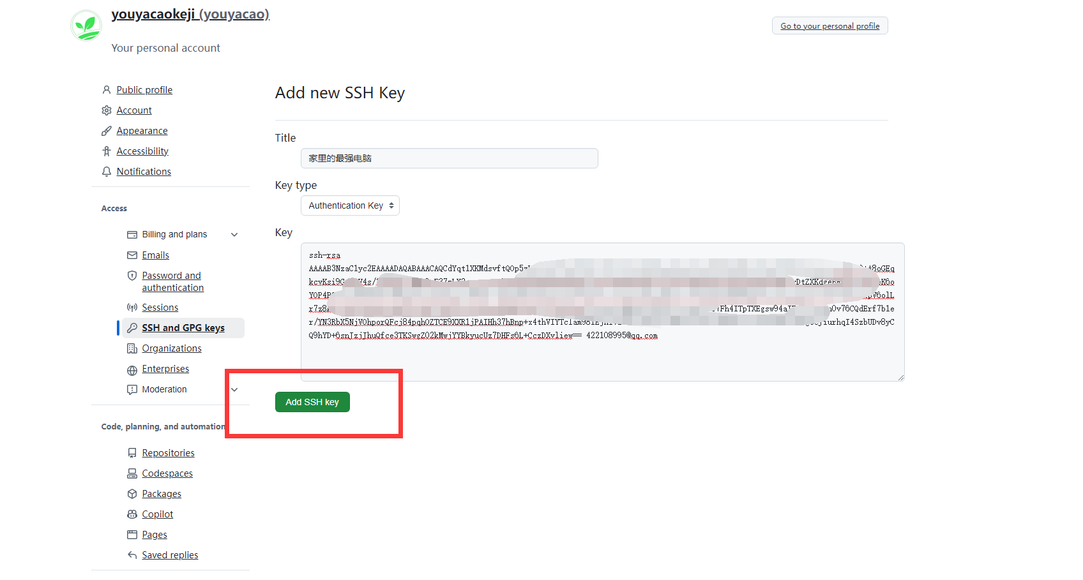
Task: Click the Add SSH key button
Action: coord(312,402)
